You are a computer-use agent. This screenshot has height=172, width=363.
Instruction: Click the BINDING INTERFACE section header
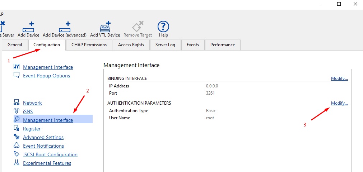pos(127,78)
